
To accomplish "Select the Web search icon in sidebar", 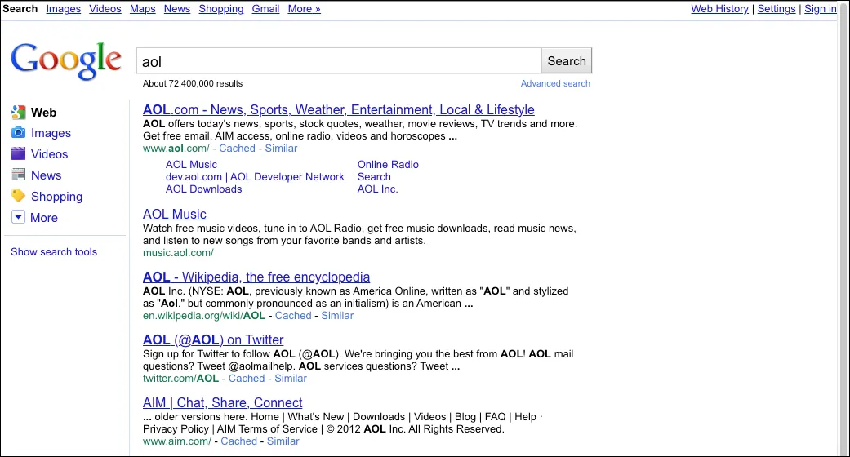I will coord(18,113).
